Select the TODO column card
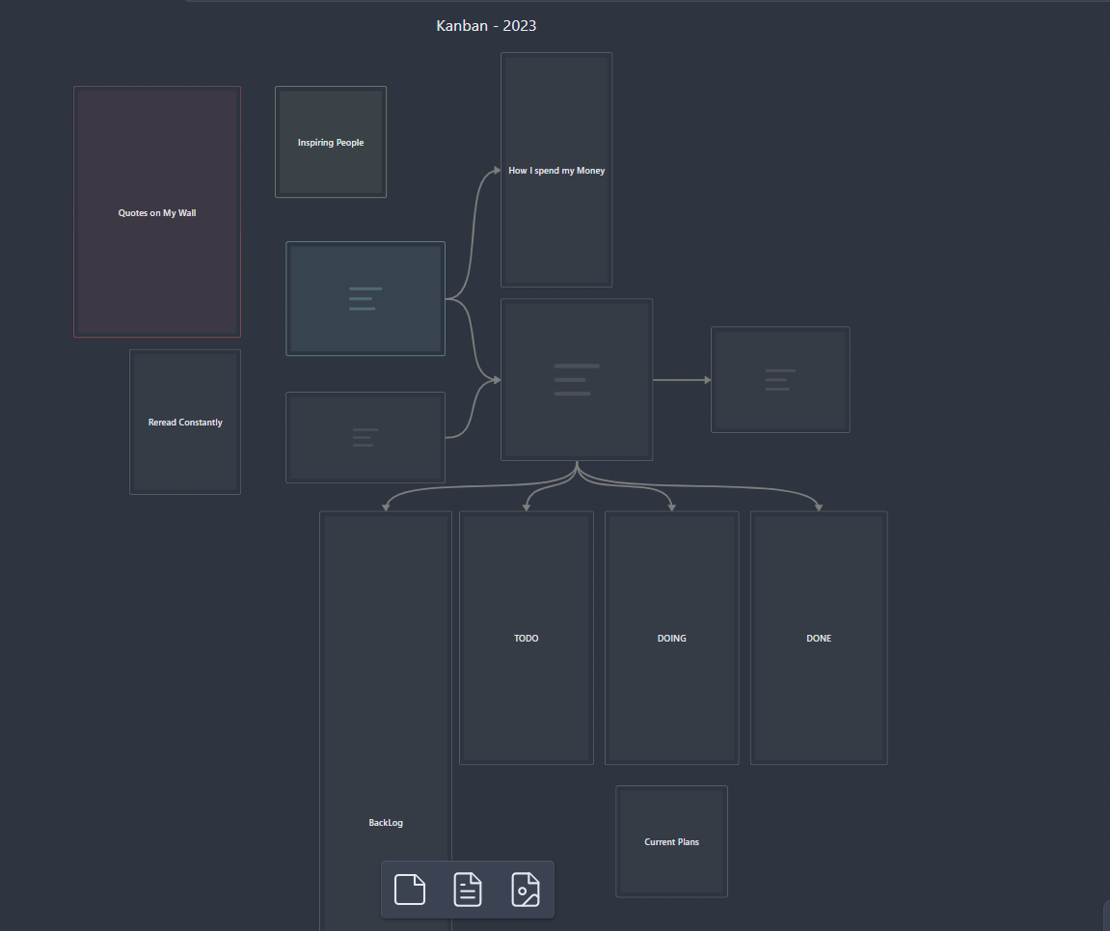1110x931 pixels. point(527,639)
